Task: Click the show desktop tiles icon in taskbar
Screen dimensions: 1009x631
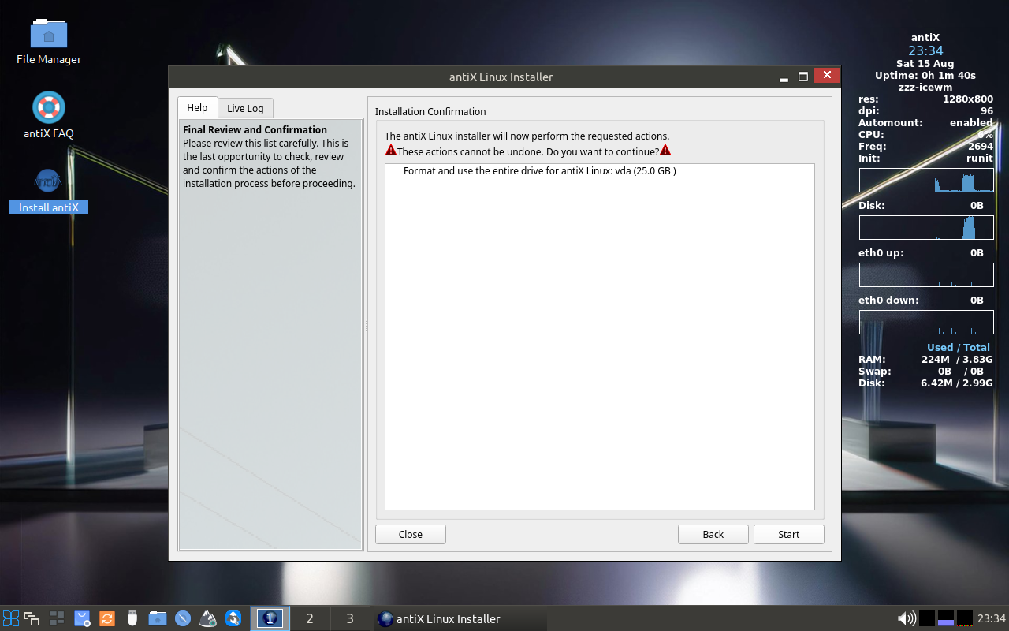Action: (x=57, y=618)
